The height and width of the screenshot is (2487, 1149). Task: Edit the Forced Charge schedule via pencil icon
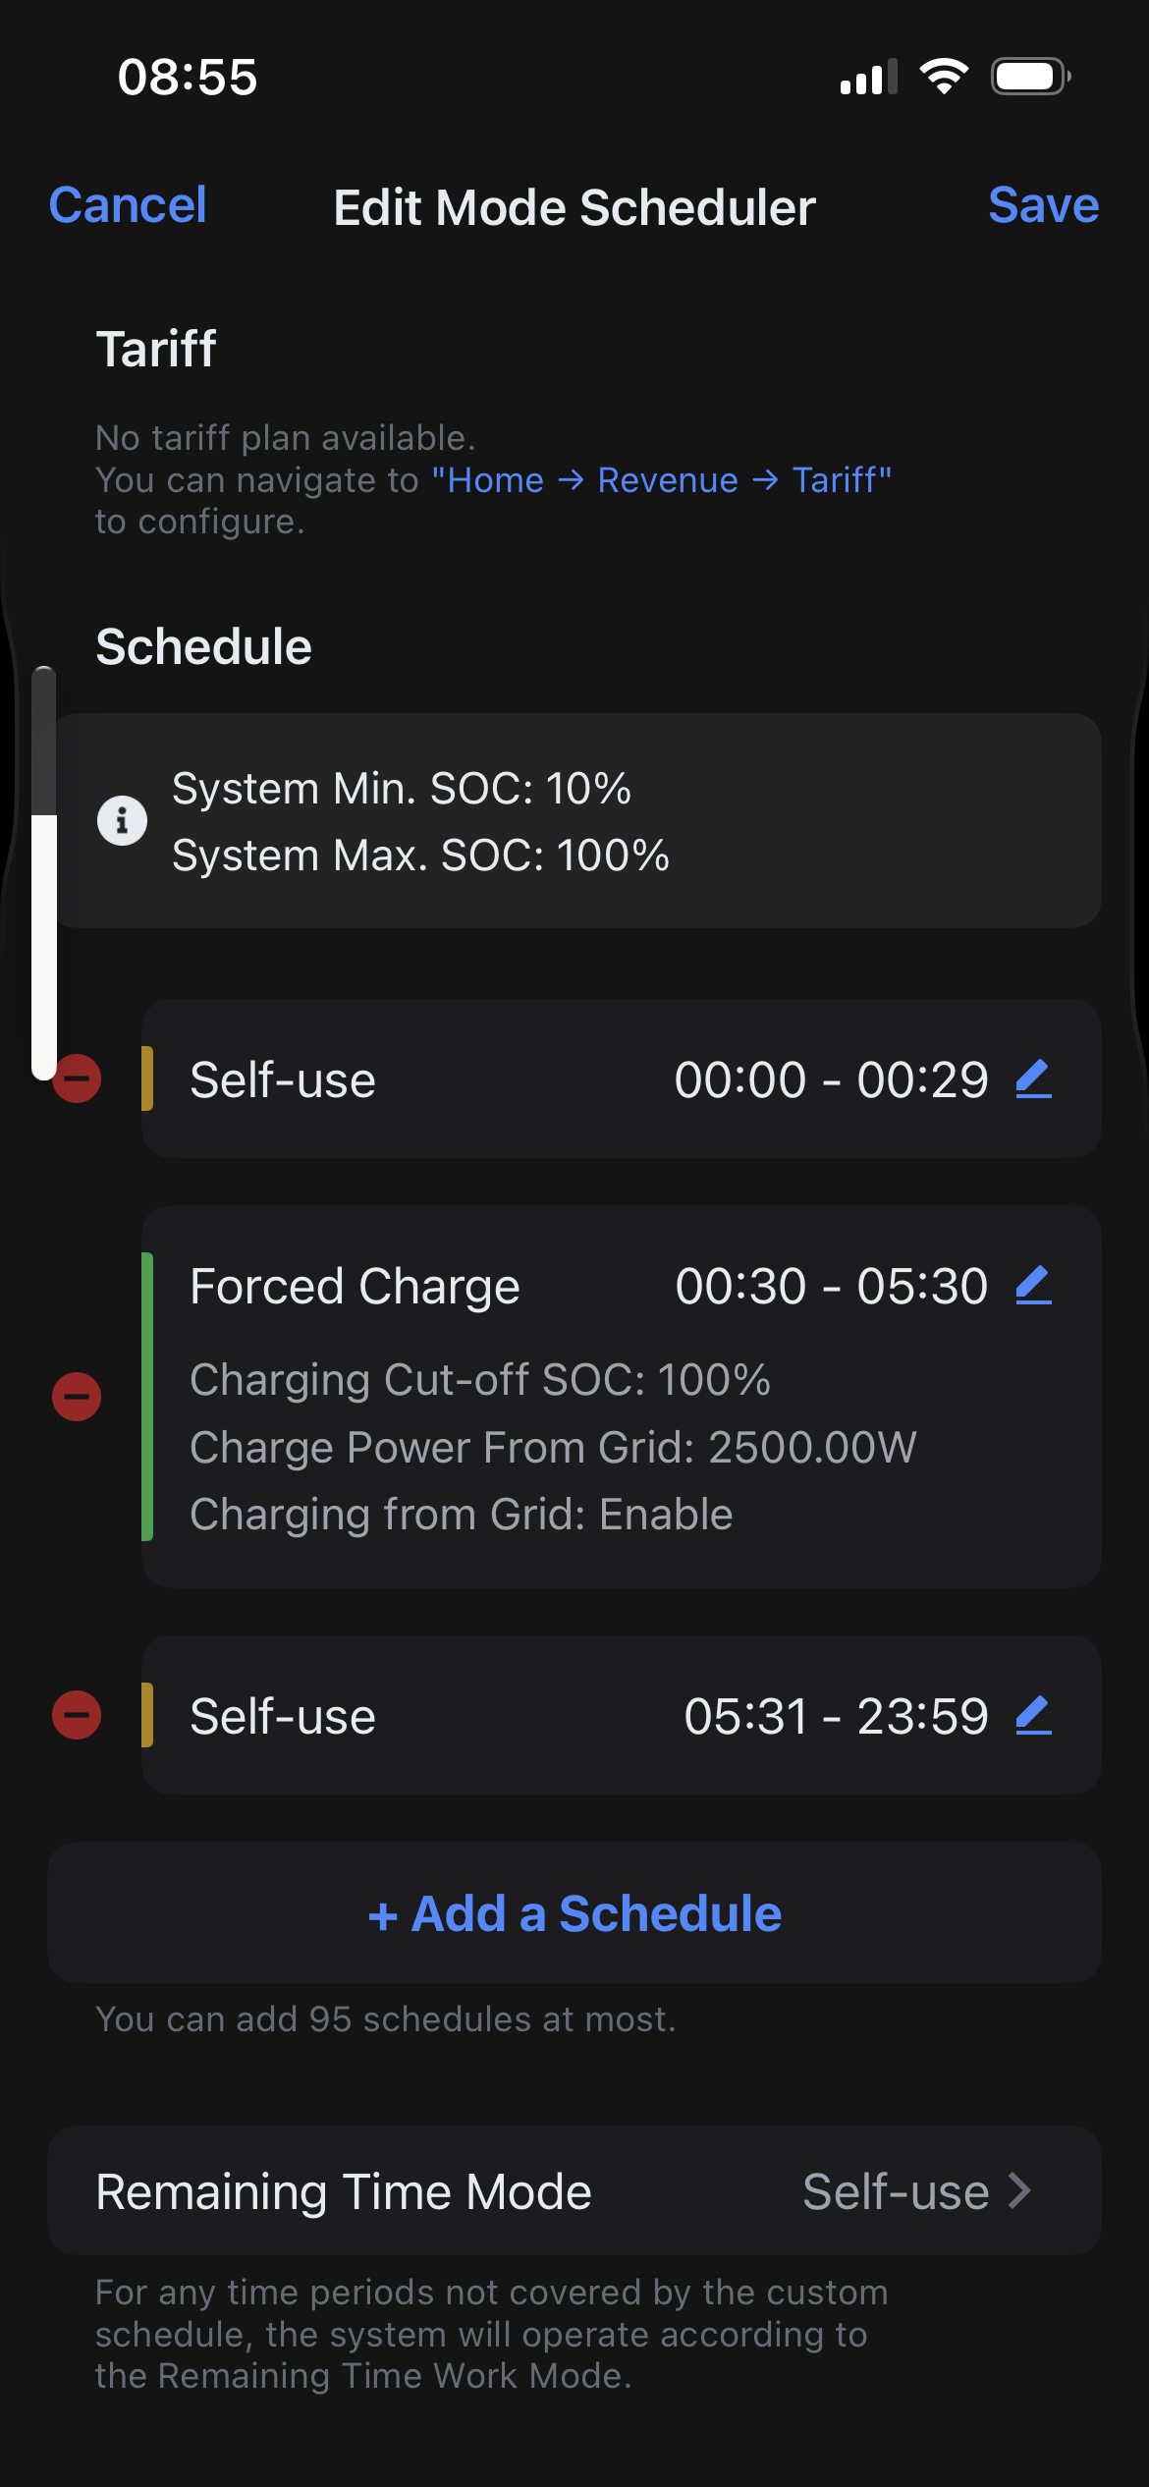coord(1033,1286)
